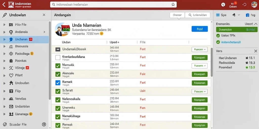259x129 pixels.
Task: Click the Unchanan ribbon badge icon
Action: point(11,40)
